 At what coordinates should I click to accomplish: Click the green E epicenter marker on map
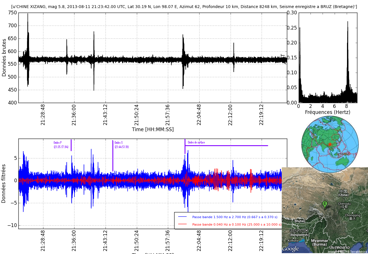pyautogui.click(x=325, y=205)
